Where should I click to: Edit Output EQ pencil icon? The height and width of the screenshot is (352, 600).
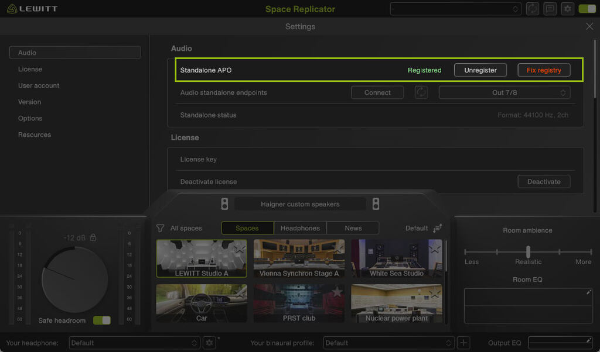pos(588,340)
